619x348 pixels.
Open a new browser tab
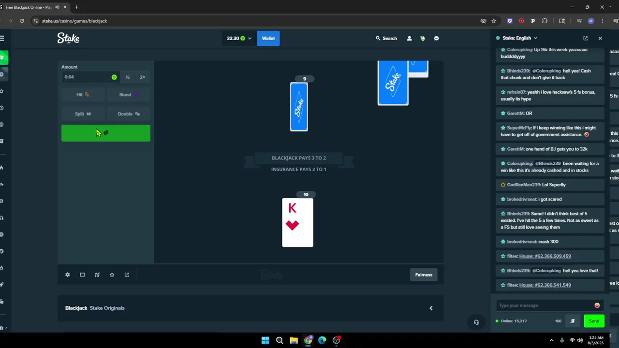(x=76, y=7)
